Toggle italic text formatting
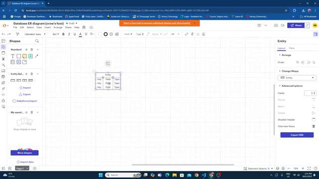The height and width of the screenshot is (179, 319). [69, 34]
